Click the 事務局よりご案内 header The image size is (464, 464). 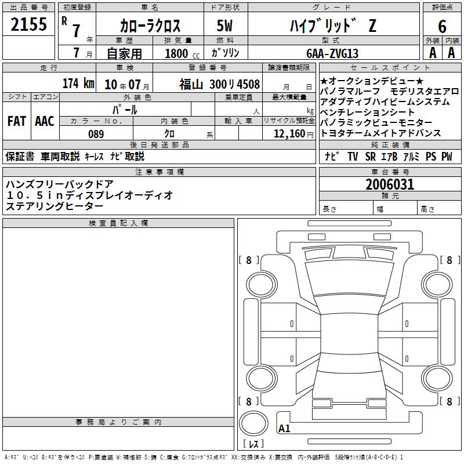tap(118, 422)
